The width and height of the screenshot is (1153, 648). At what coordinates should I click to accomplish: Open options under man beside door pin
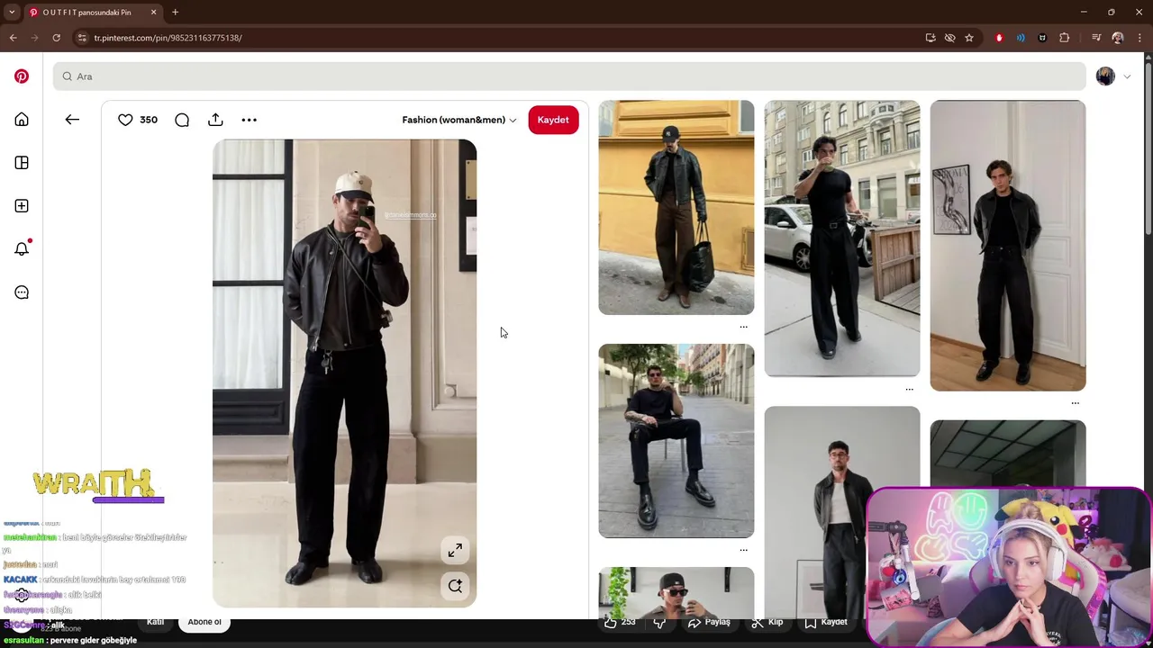pyautogui.click(x=1075, y=403)
